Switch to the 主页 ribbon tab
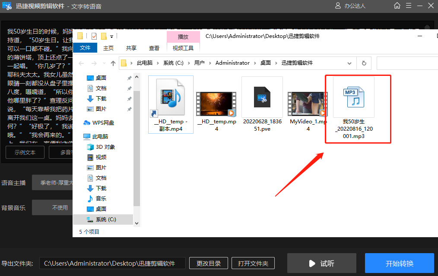The height and width of the screenshot is (276, 438). [108, 48]
